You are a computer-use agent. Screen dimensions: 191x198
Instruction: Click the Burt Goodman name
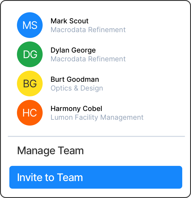point(75,79)
